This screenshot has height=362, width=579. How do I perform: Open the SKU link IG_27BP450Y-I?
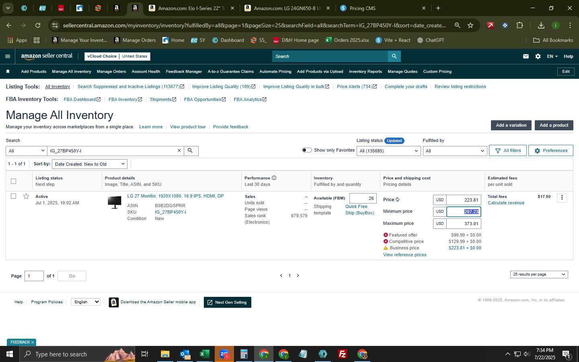click(x=170, y=212)
